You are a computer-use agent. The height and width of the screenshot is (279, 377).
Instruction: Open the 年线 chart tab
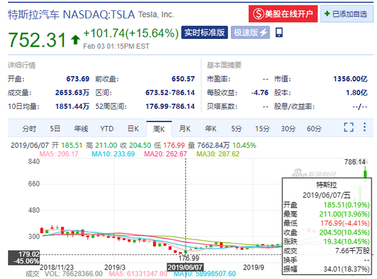click(81, 129)
